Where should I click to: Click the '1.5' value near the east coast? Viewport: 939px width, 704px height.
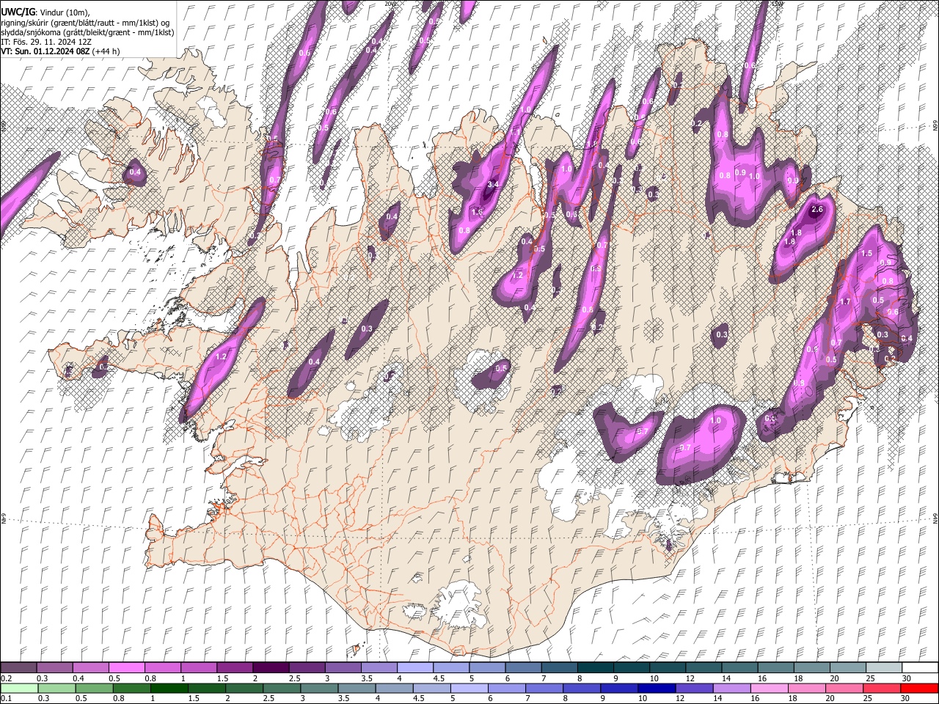click(x=866, y=253)
